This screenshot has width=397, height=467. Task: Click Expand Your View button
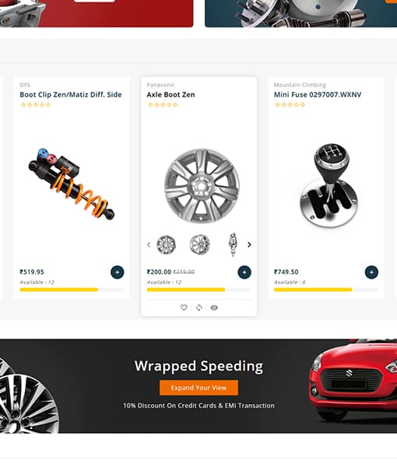coord(198,388)
